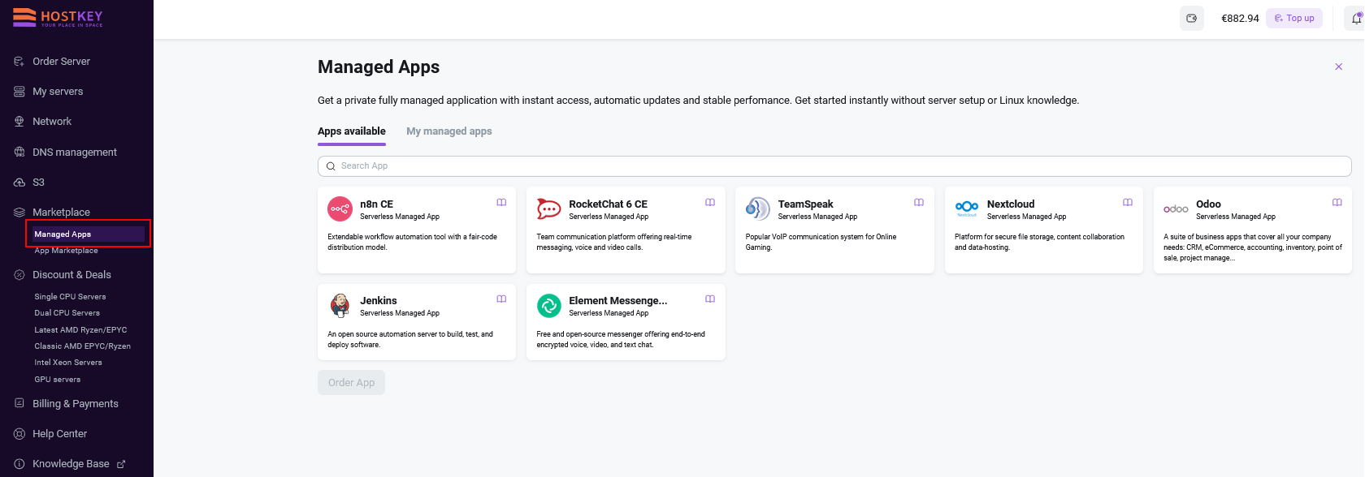Open S3 in the sidebar
The width and height of the screenshot is (1365, 477).
click(38, 183)
